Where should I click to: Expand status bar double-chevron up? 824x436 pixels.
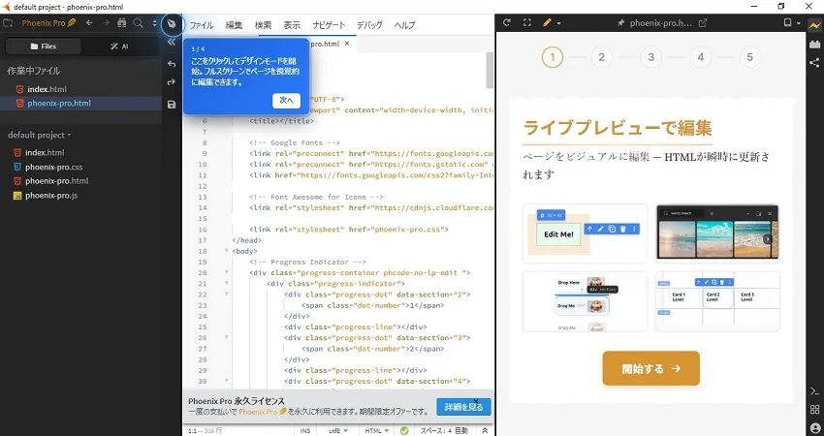(485, 431)
